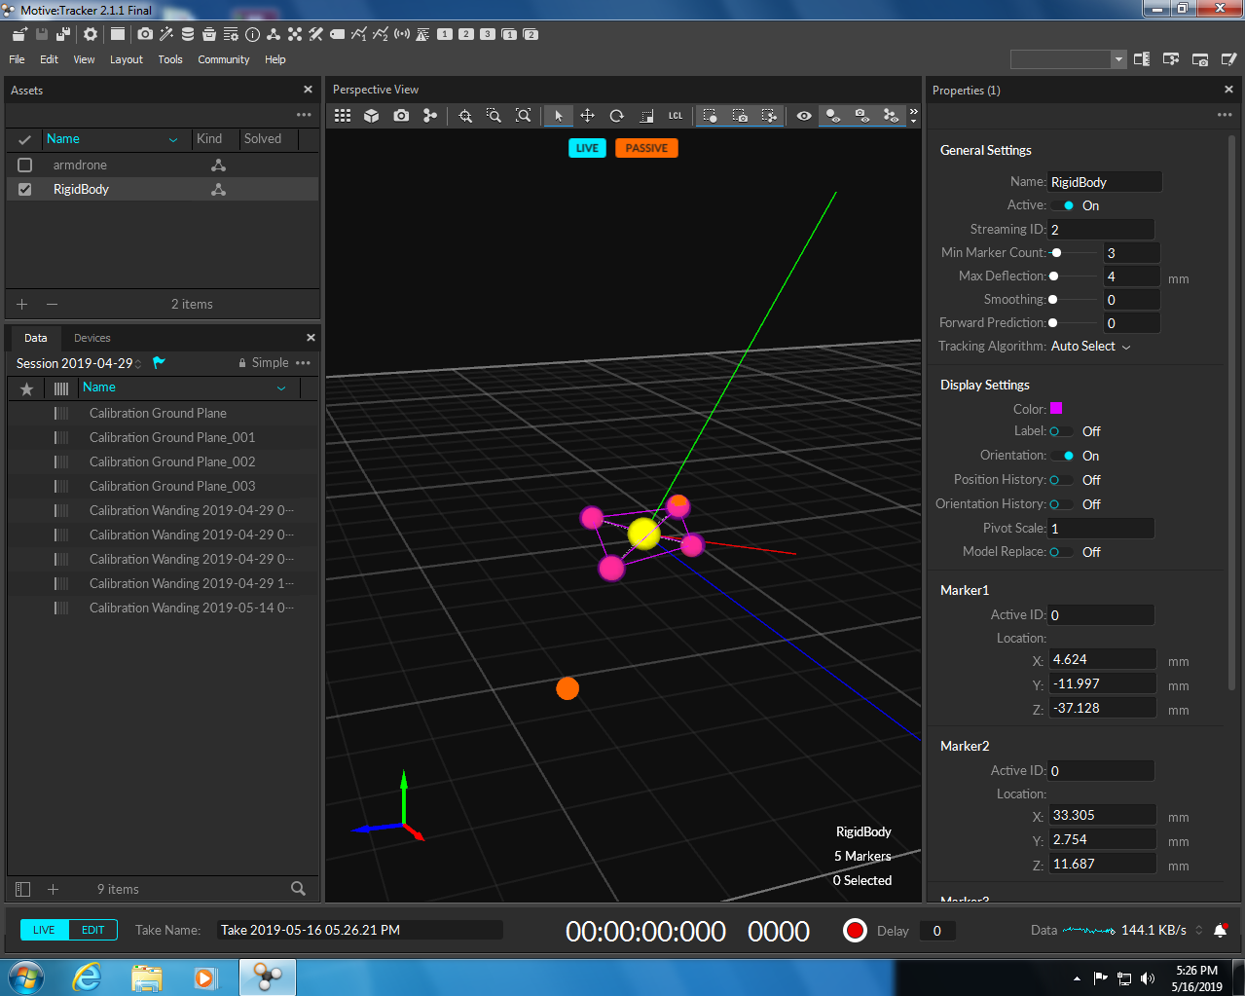Screen dimensions: 1245x996
Task: Select the rotate tool in Perspective View
Action: point(616,116)
